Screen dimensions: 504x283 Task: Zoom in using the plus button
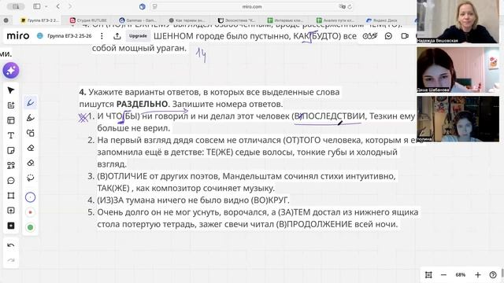point(478,274)
